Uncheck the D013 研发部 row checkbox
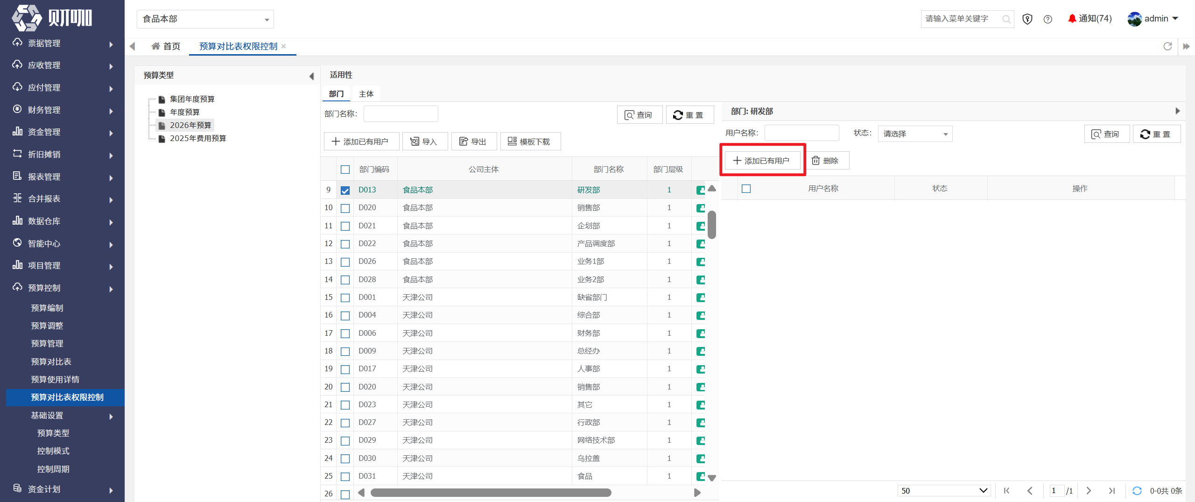1195x502 pixels. pos(345,190)
